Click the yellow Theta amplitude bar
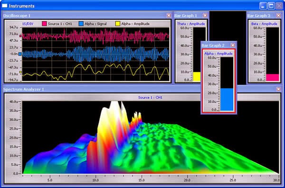The height and width of the screenshot is (188, 285). click(x=197, y=76)
